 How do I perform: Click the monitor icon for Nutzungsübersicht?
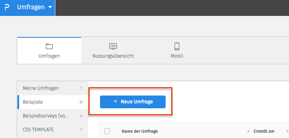click(x=113, y=46)
